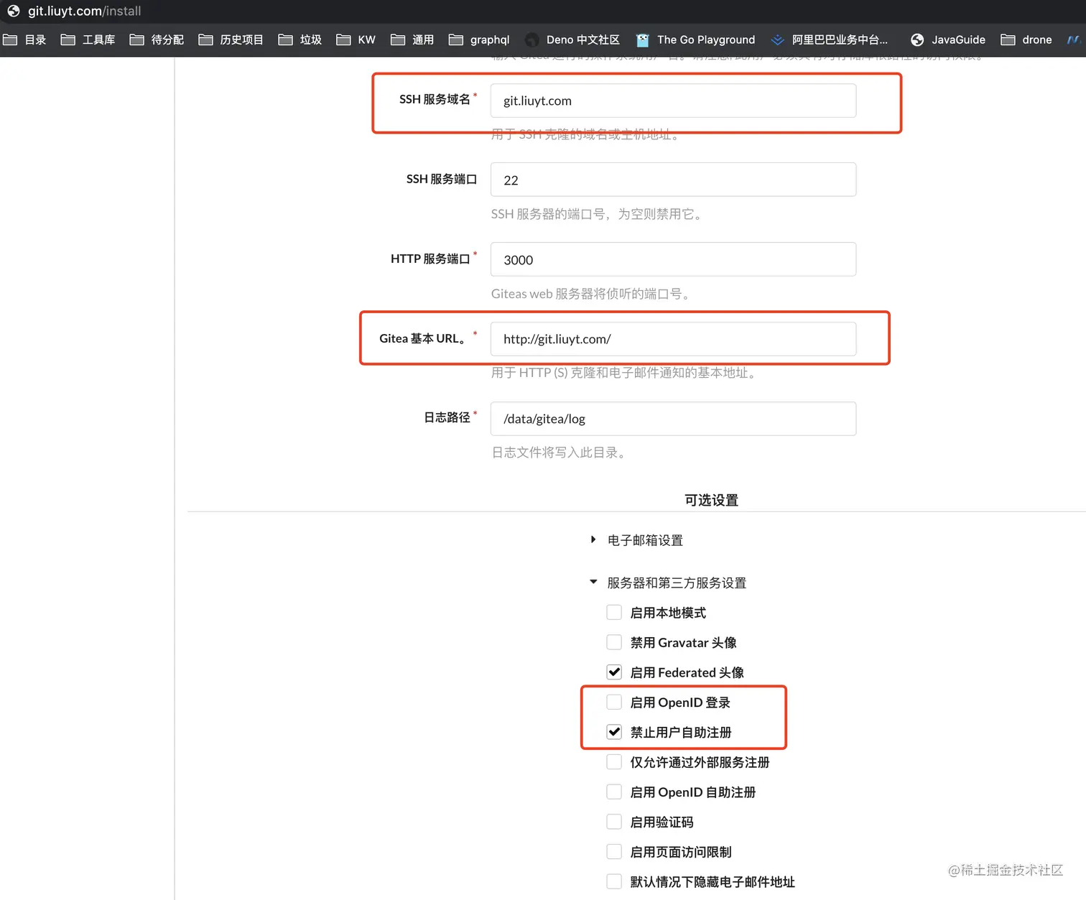
Task: Uncheck 禁止用户自助注册 checkbox
Action: tap(614, 732)
